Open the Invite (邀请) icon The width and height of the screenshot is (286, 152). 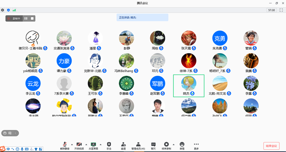pyautogui.click(x=123, y=146)
